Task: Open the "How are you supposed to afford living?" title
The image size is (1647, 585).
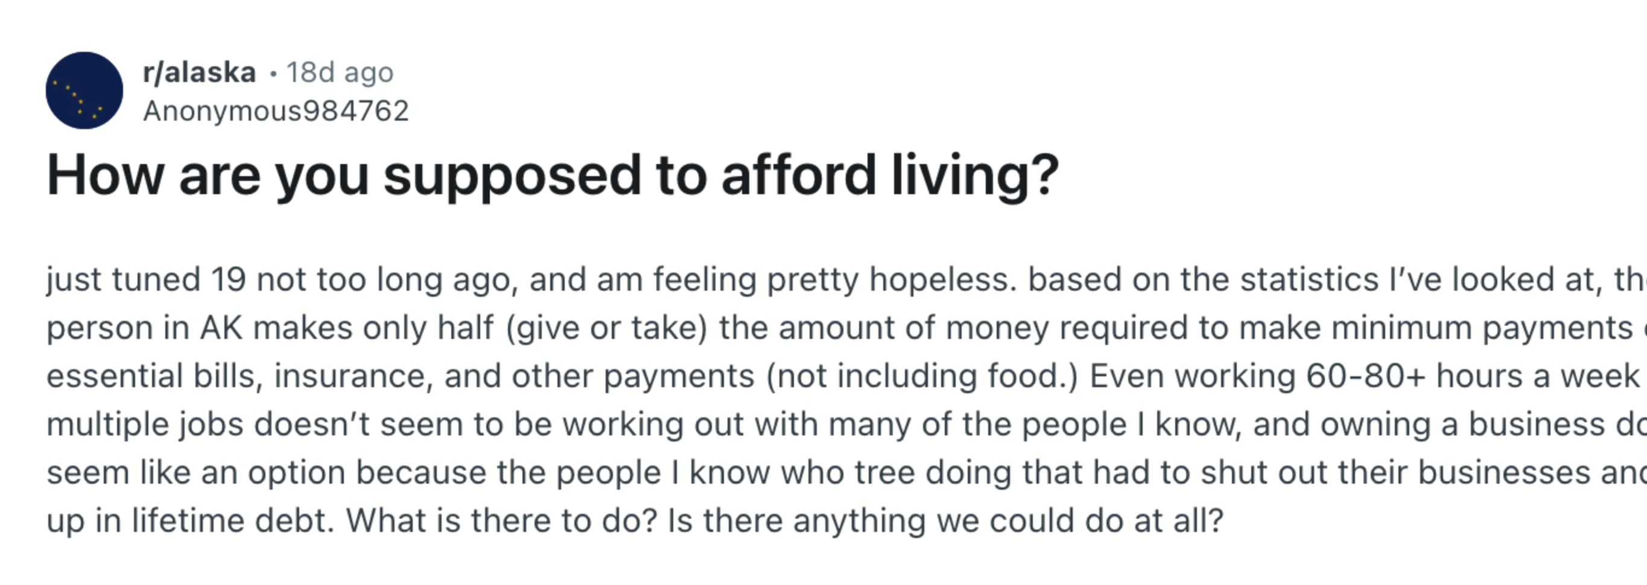Action: [x=553, y=175]
